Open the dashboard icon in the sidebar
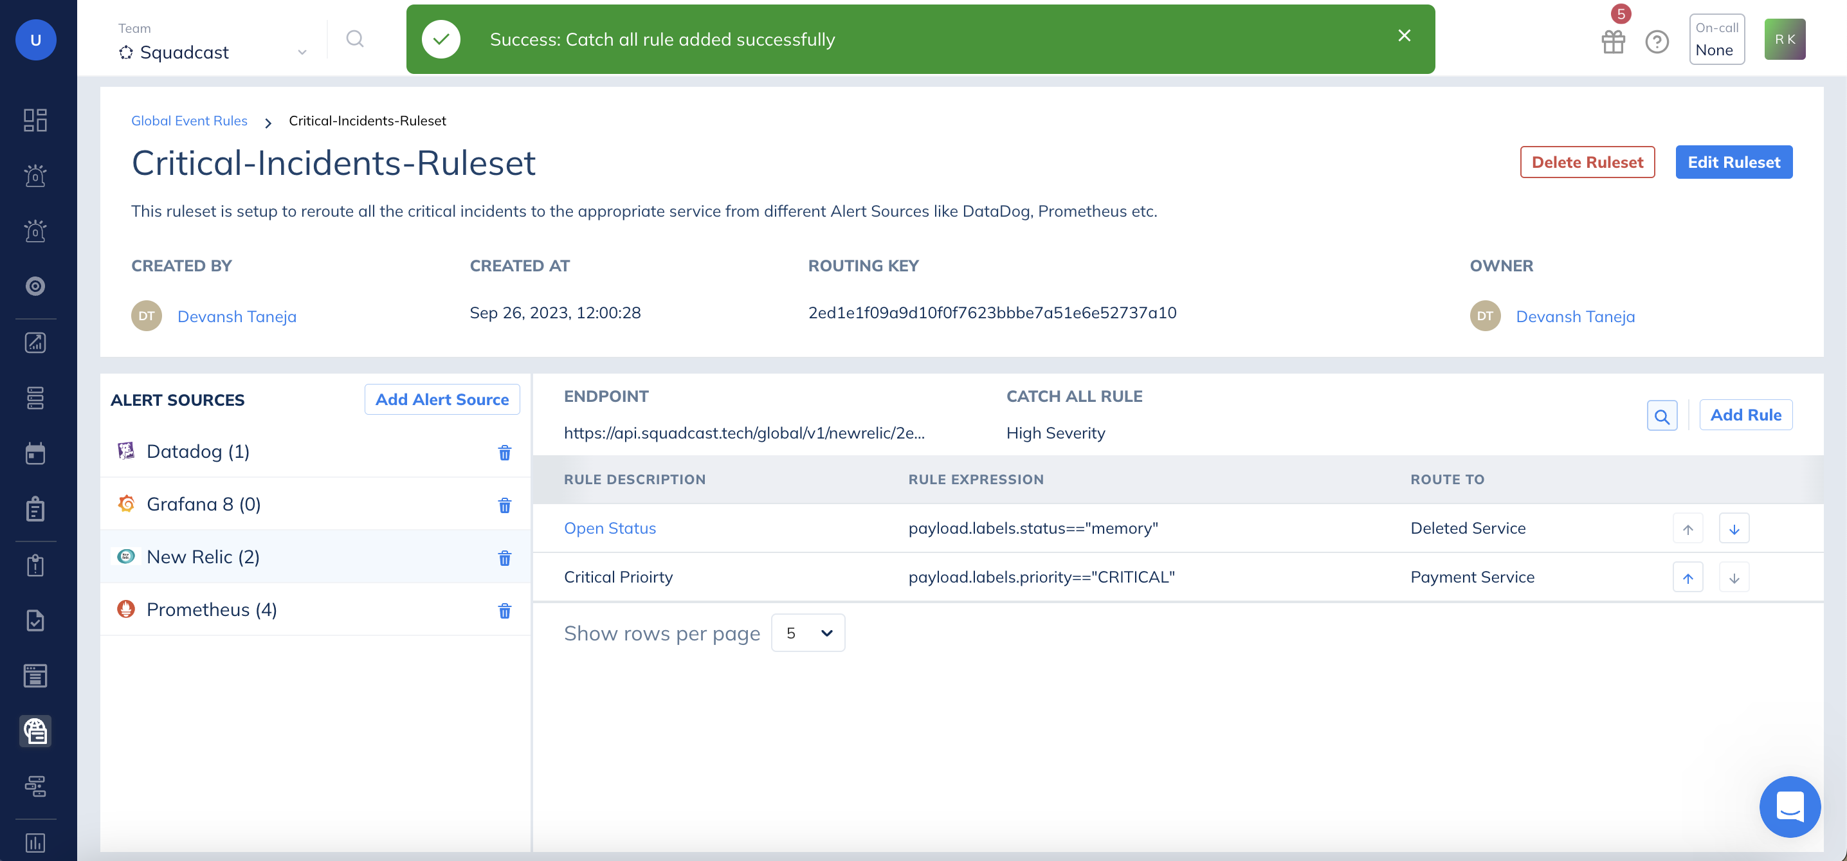The image size is (1847, 861). click(35, 120)
